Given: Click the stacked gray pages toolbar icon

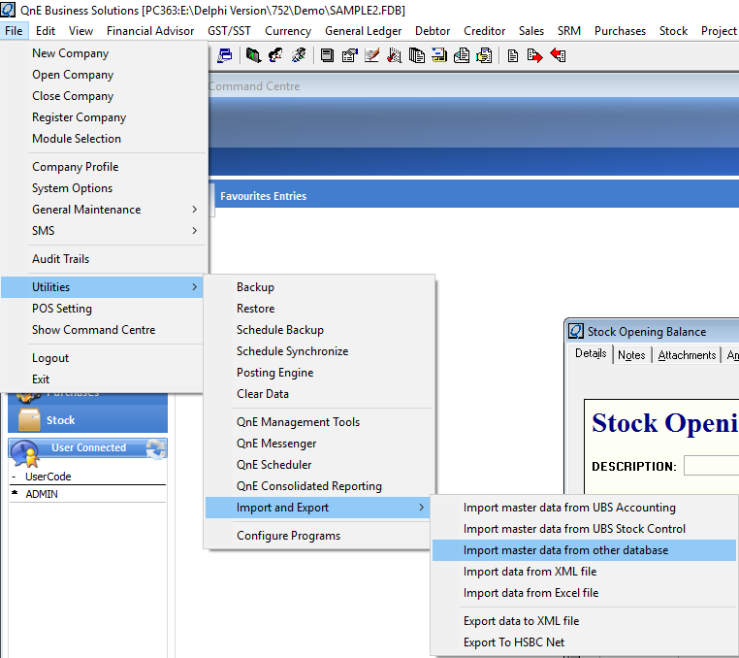Looking at the screenshot, I should click(327, 55).
